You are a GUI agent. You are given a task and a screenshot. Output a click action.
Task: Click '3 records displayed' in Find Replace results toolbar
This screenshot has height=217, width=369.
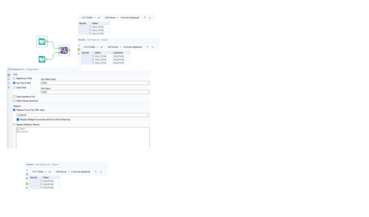tap(81, 172)
